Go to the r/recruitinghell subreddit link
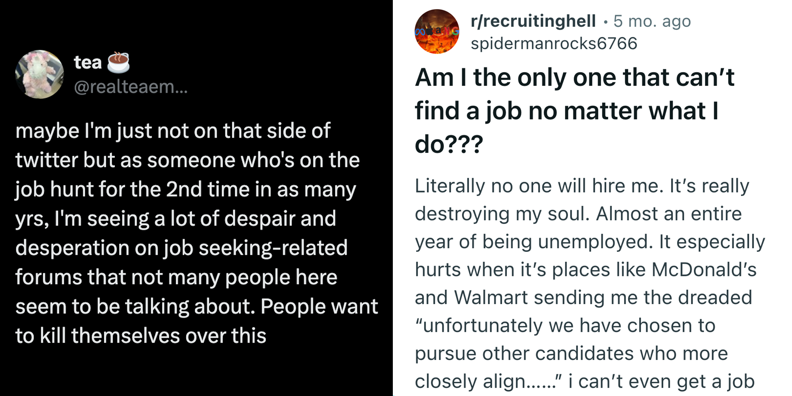 click(533, 21)
